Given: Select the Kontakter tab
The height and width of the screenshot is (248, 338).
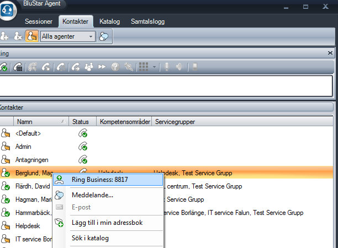Looking at the screenshot, I should click(x=76, y=21).
